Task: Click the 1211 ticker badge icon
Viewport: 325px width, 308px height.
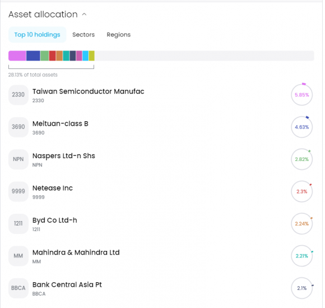Action: pyautogui.click(x=18, y=223)
